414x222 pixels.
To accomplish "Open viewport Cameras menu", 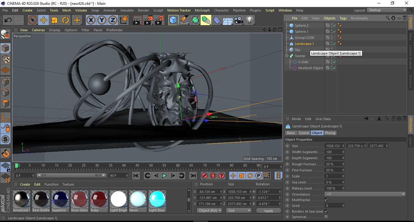I will [38, 30].
